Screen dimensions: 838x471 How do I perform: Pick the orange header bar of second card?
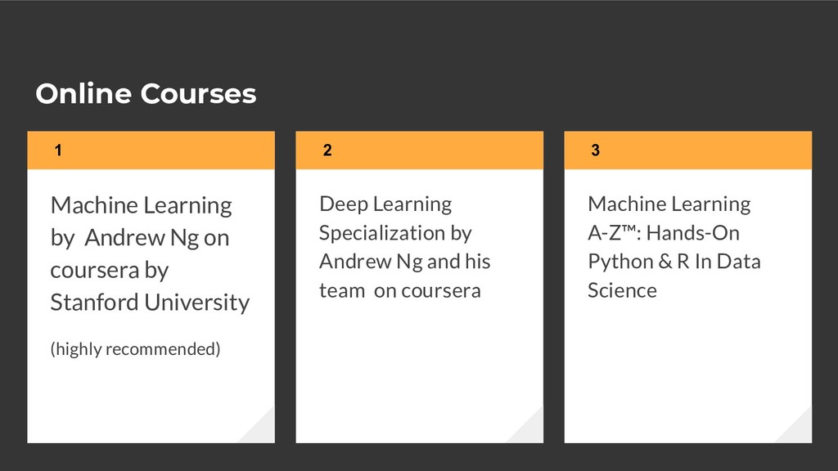click(420, 150)
